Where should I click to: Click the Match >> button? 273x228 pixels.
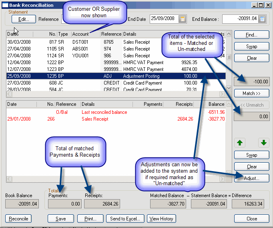point(252,93)
